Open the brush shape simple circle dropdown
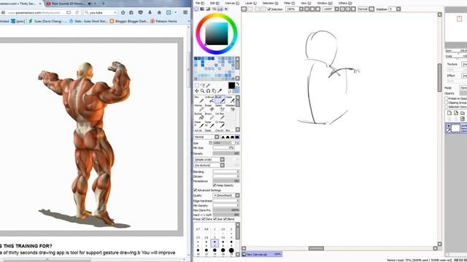 [209, 159]
